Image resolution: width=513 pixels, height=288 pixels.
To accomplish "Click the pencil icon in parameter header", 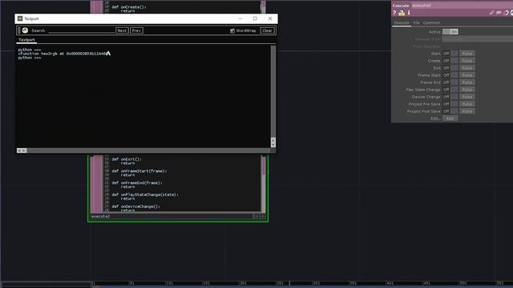I will click(x=491, y=13).
